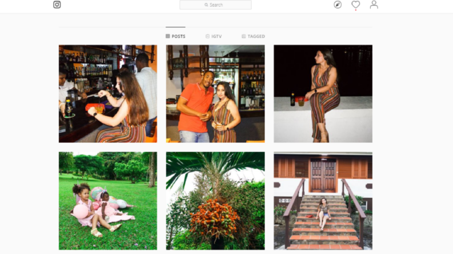
Task: Open the Explore compass icon
Action: pos(338,5)
